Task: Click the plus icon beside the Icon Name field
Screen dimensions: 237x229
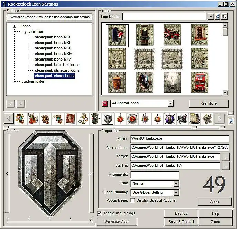Action: [211, 17]
